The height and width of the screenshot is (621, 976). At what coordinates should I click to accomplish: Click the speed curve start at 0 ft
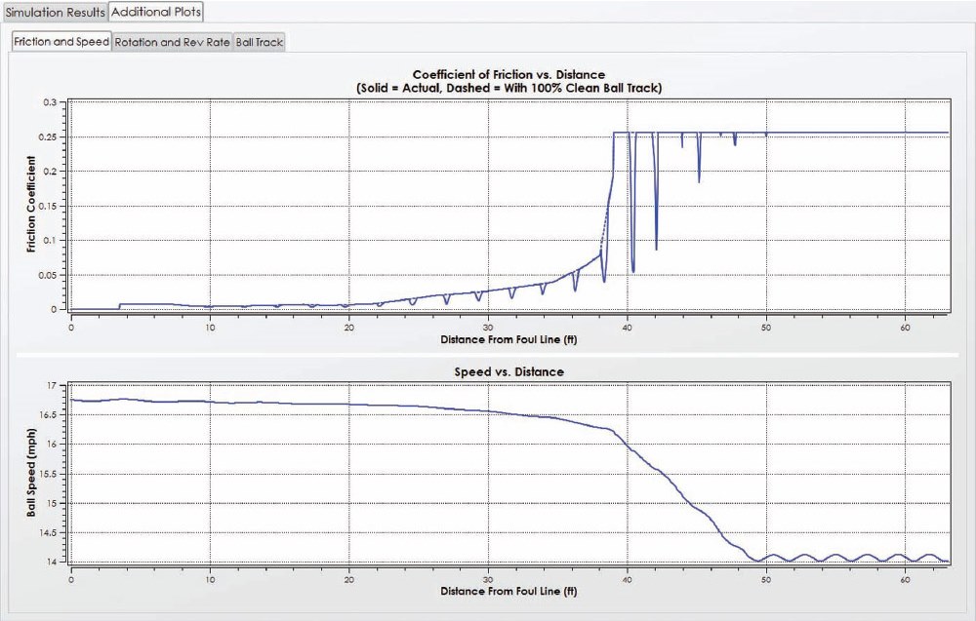(72, 400)
